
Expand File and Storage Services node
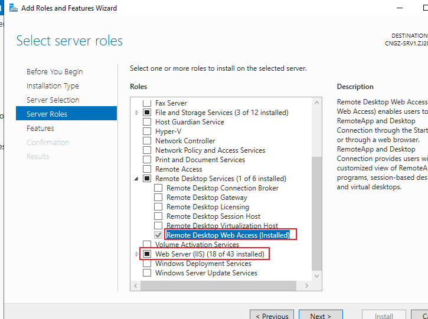pyautogui.click(x=137, y=113)
